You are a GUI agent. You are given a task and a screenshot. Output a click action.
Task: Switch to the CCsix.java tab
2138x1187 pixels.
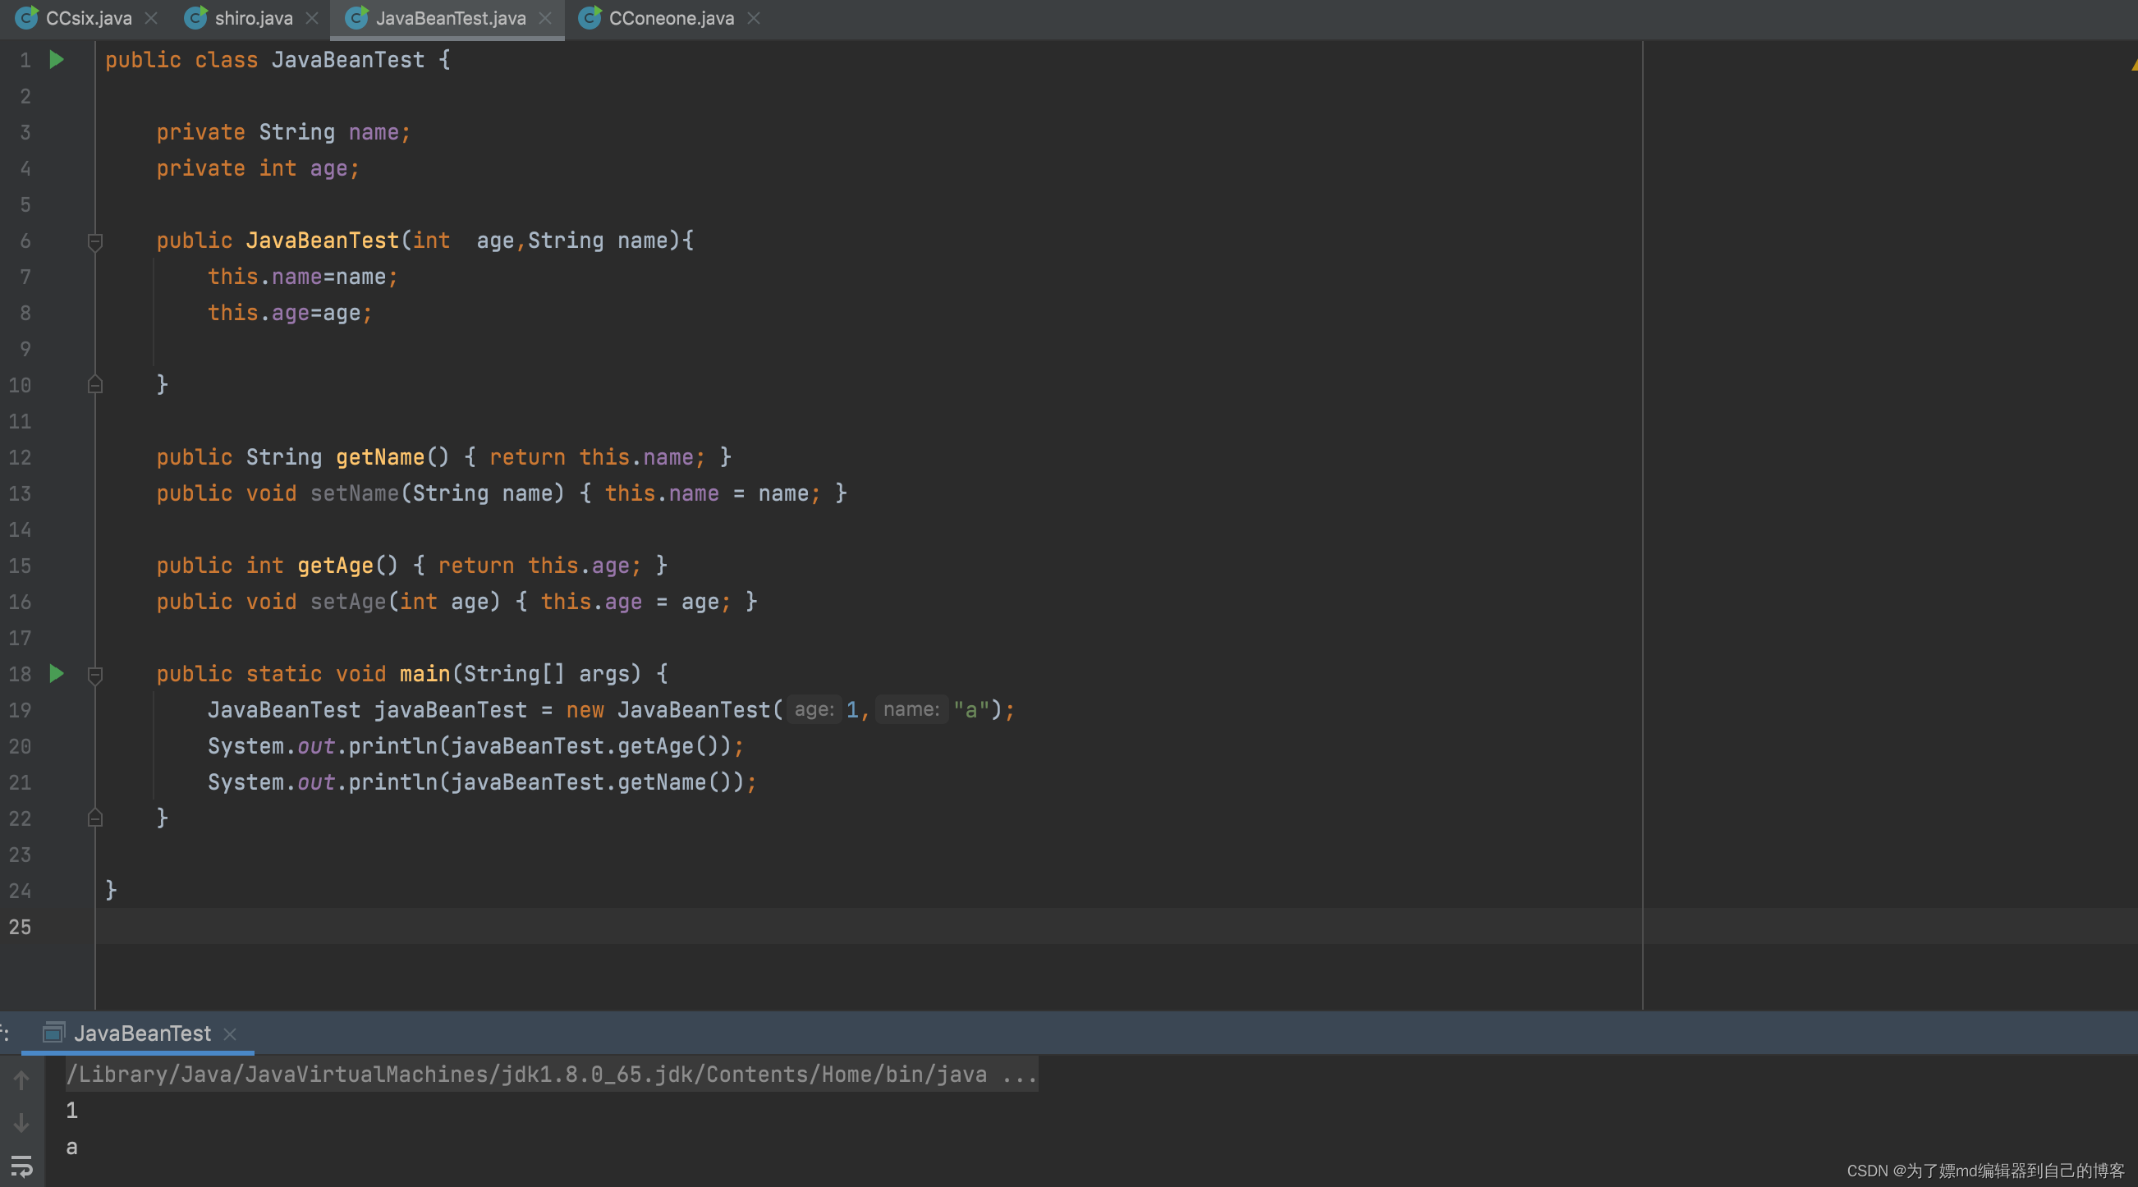89,18
